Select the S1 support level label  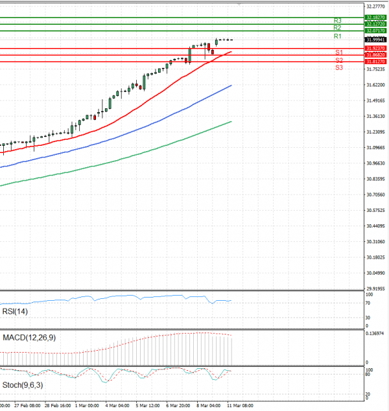339,52
